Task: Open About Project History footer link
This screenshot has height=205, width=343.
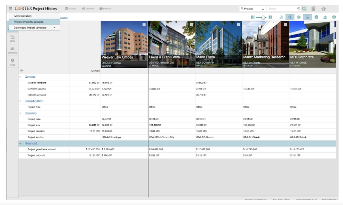Action: point(281,199)
